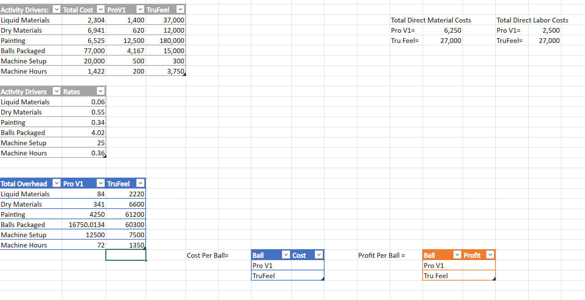Select the TruFeel Machine Setup overhead 7500
Screen dimensions: 585x300
point(126,235)
